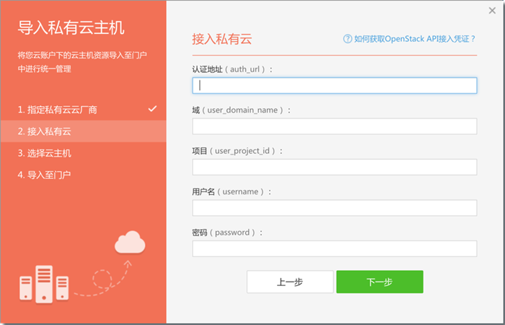Focus the 密码 (password) field
This screenshot has height=325, width=505.
(x=334, y=248)
